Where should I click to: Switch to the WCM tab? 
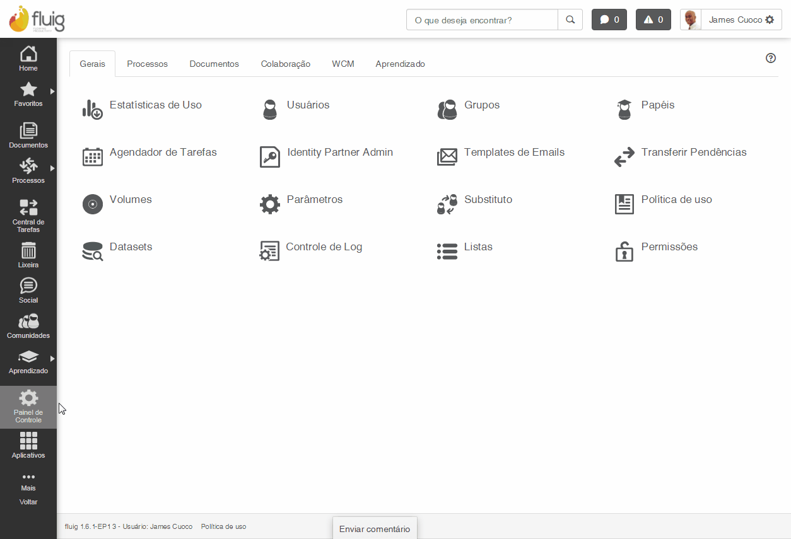343,64
